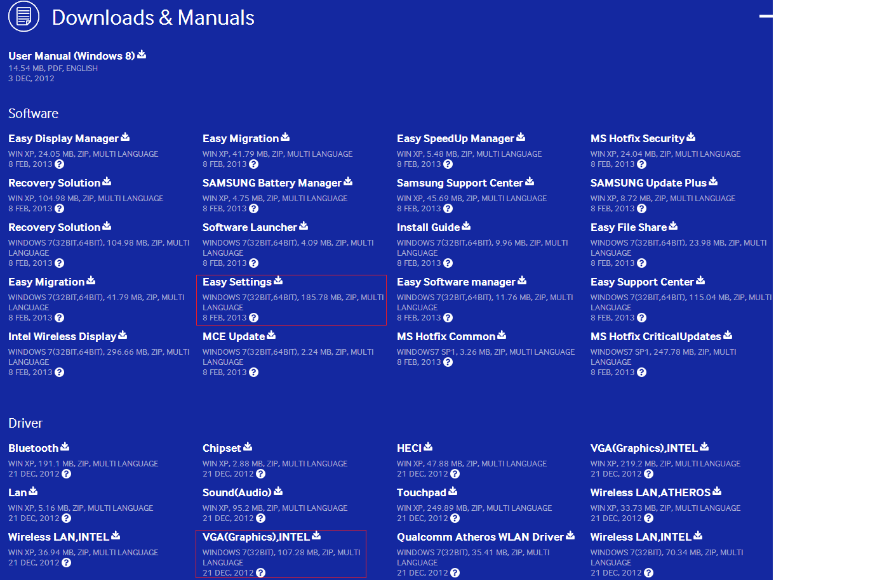Click download icon next to Wireless LAN,ATHEROS
The image size is (882, 580).
(717, 491)
